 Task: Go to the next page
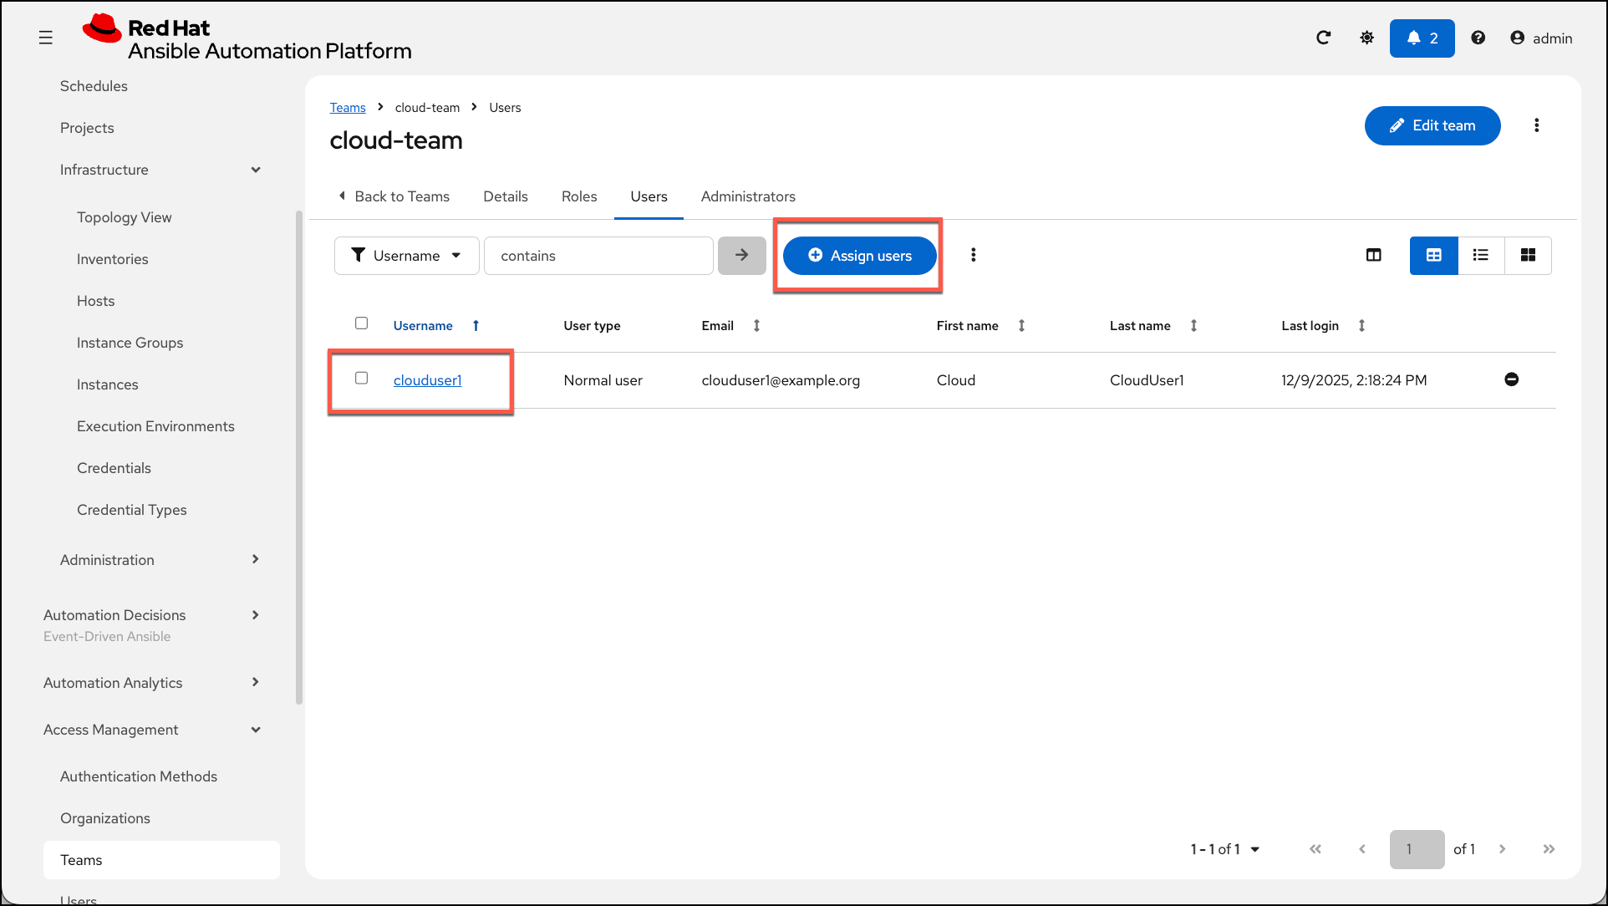pos(1502,849)
